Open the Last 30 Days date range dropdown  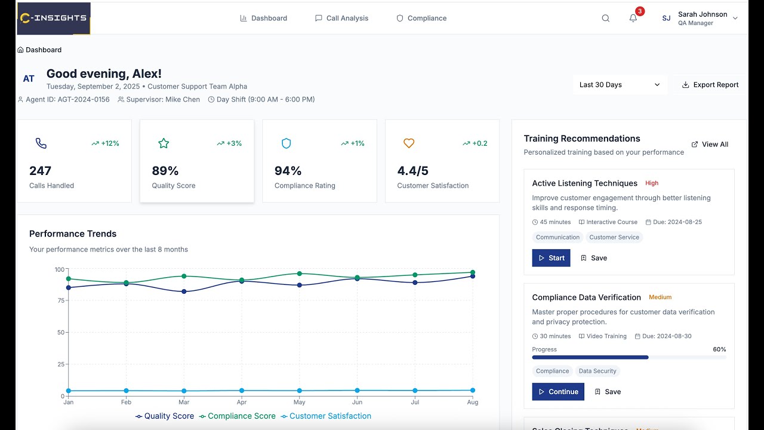(620, 85)
